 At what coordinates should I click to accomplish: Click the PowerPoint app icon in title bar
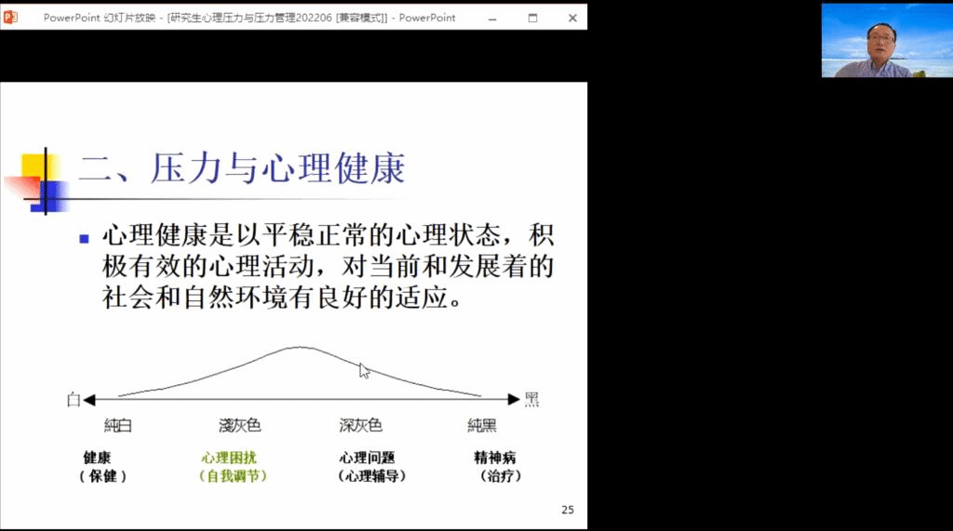(x=10, y=18)
